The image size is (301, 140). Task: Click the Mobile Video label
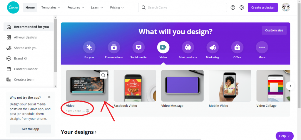click(x=218, y=105)
